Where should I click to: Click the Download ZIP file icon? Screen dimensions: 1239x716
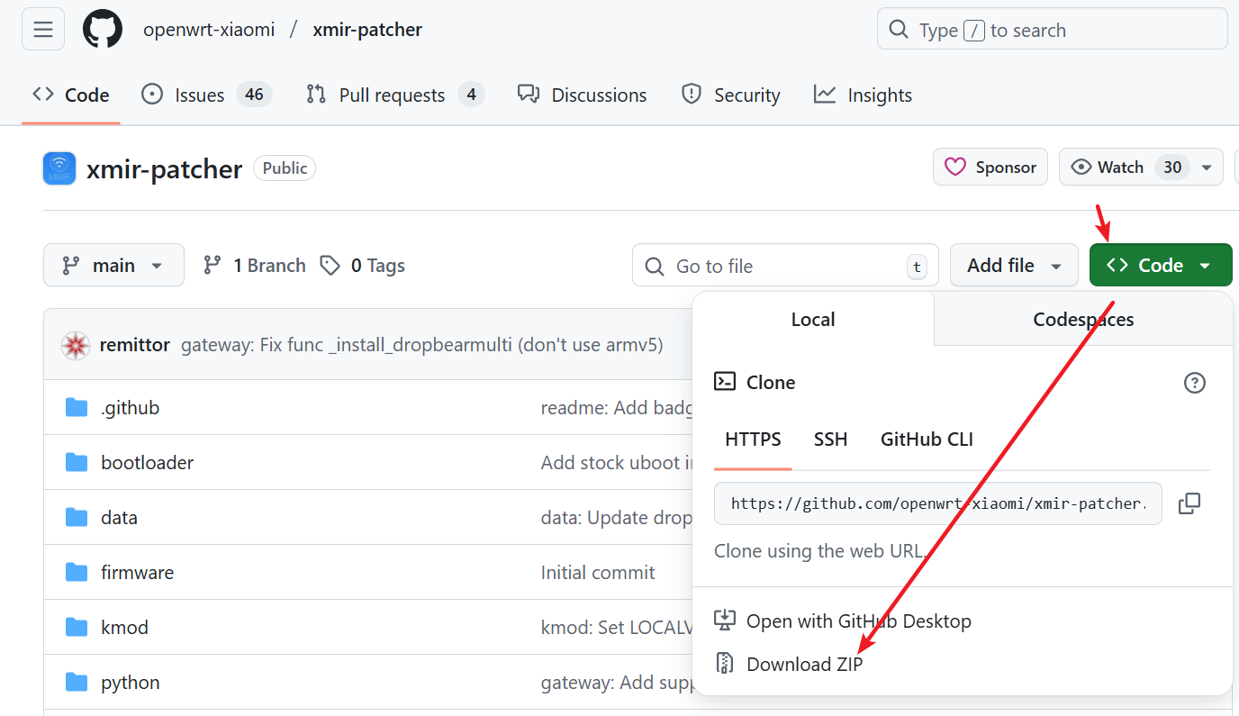[725, 664]
